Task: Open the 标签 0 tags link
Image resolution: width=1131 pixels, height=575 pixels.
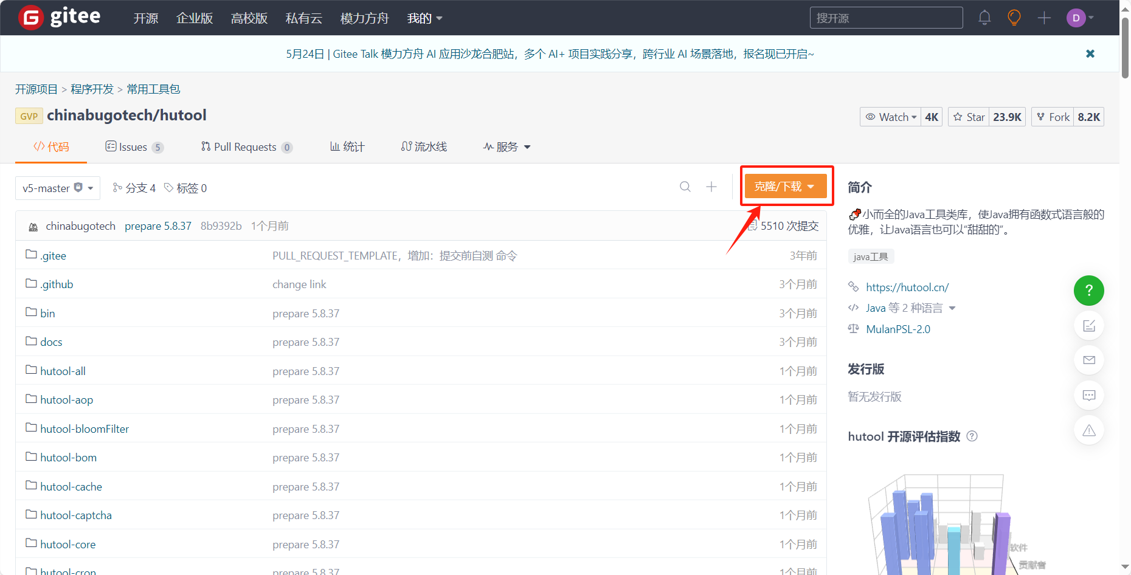Action: (185, 188)
